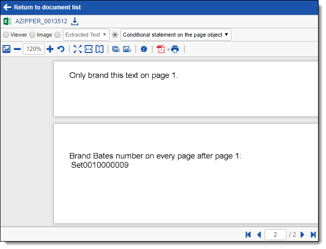Click Return to document list link

(x=47, y=7)
